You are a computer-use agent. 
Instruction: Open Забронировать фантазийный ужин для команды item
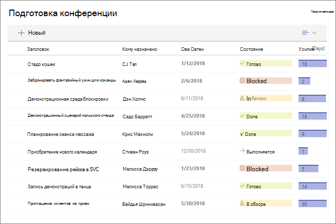(72, 80)
